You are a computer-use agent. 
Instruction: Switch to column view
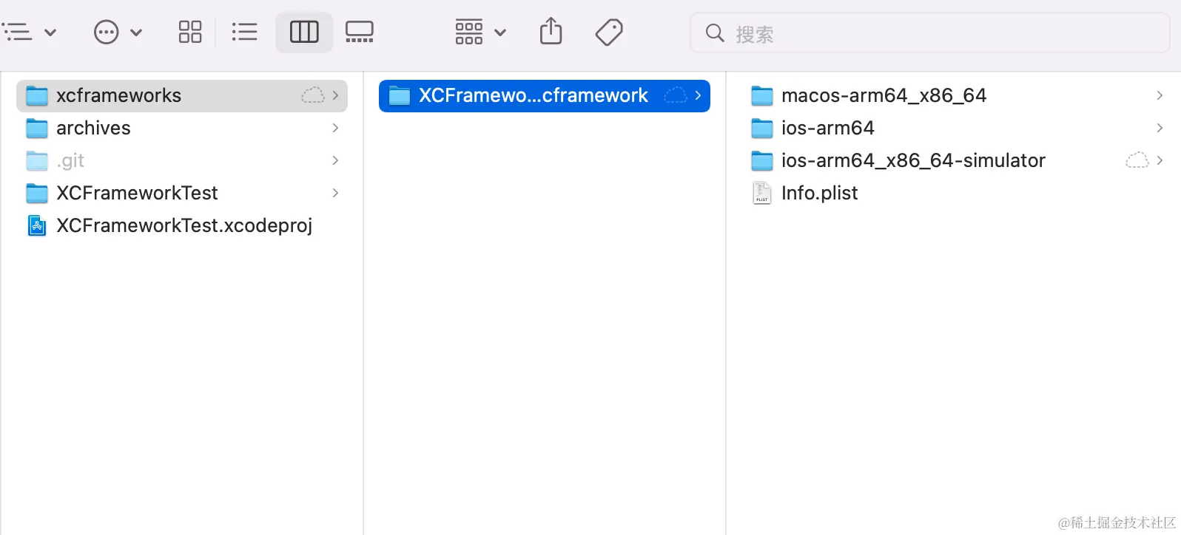click(304, 32)
